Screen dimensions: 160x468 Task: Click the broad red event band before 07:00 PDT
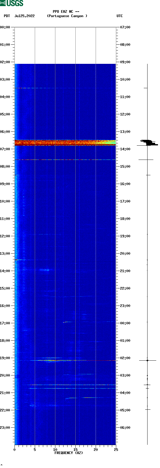pos(65,142)
